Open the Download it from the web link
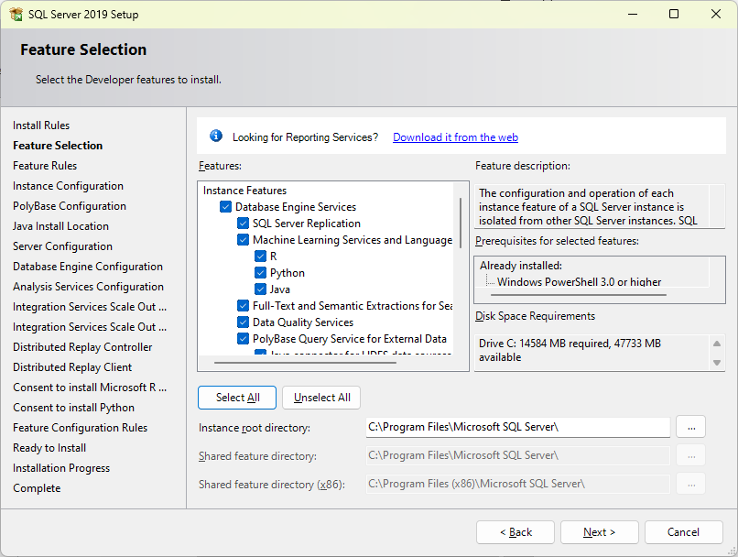This screenshot has width=738, height=557. pos(455,137)
